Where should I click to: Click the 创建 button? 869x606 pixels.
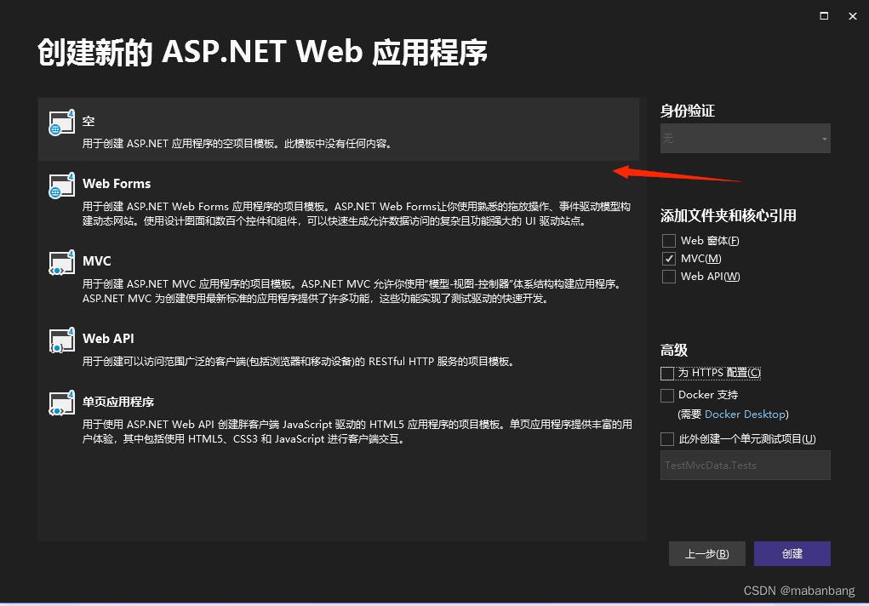[x=792, y=553]
